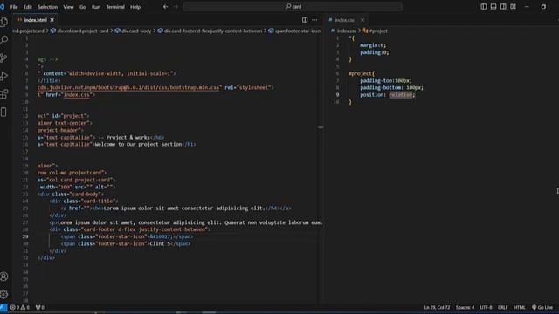Image resolution: width=559 pixels, height=314 pixels.
Task: Go forward with navigation arrow
Action: [176, 7]
